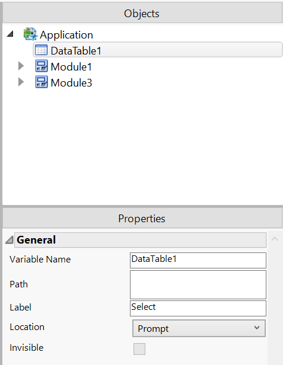Click the Module1 module icon
The width and height of the screenshot is (283, 365).
tap(42, 66)
